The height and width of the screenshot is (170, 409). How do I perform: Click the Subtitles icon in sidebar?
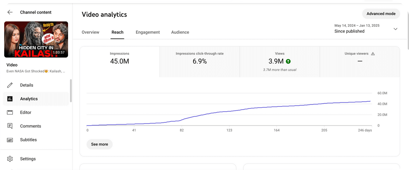pos(10,140)
